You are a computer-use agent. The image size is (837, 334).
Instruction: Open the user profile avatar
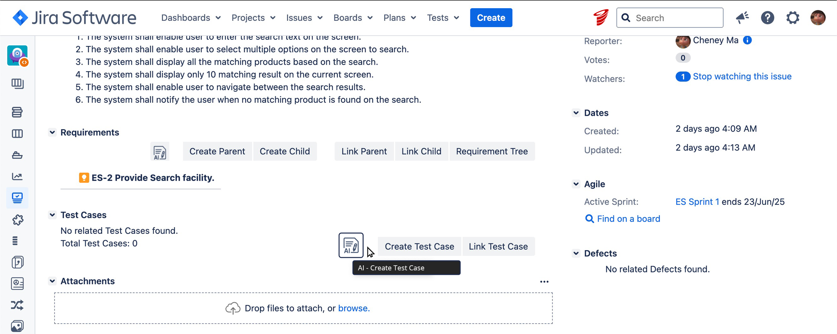(818, 17)
